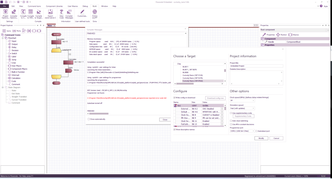Tick the Autodetect port checkbox

click(256, 131)
